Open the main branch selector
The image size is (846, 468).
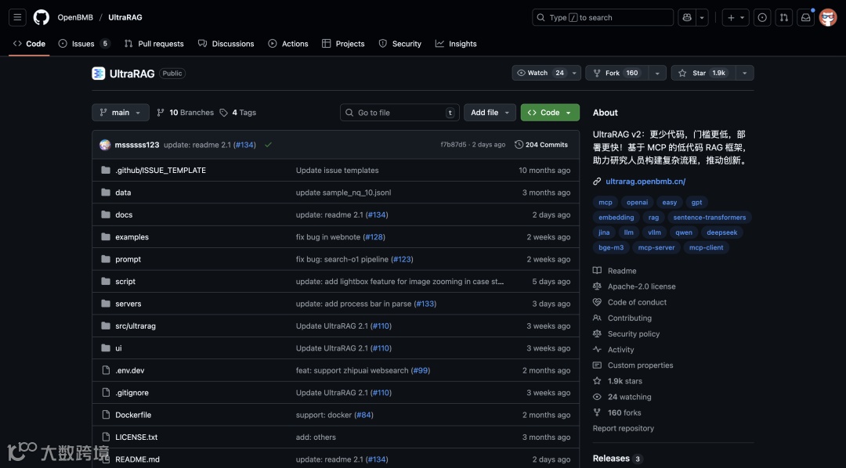tap(121, 112)
